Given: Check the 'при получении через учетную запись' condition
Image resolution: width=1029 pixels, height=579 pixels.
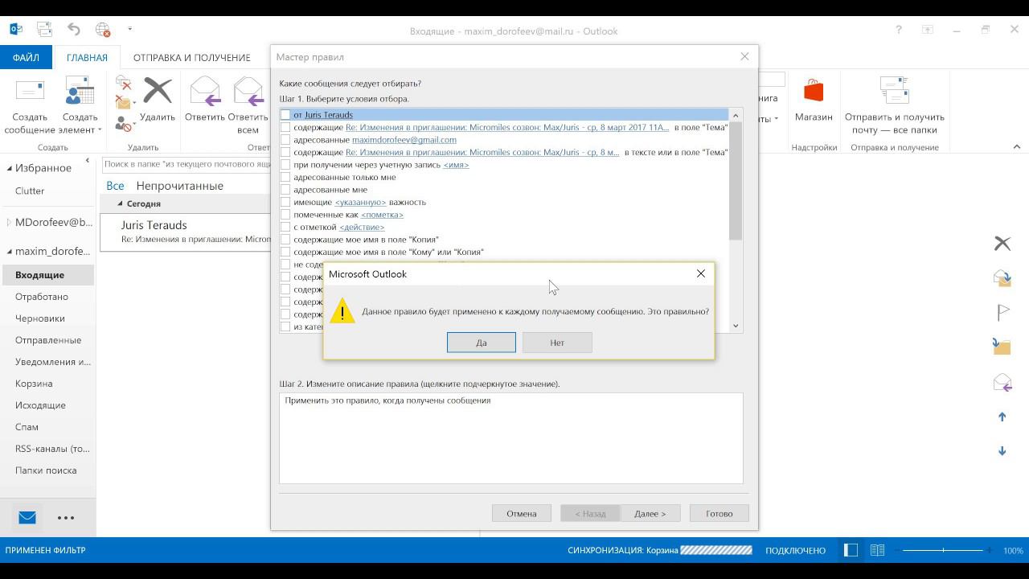Looking at the screenshot, I should click(285, 165).
